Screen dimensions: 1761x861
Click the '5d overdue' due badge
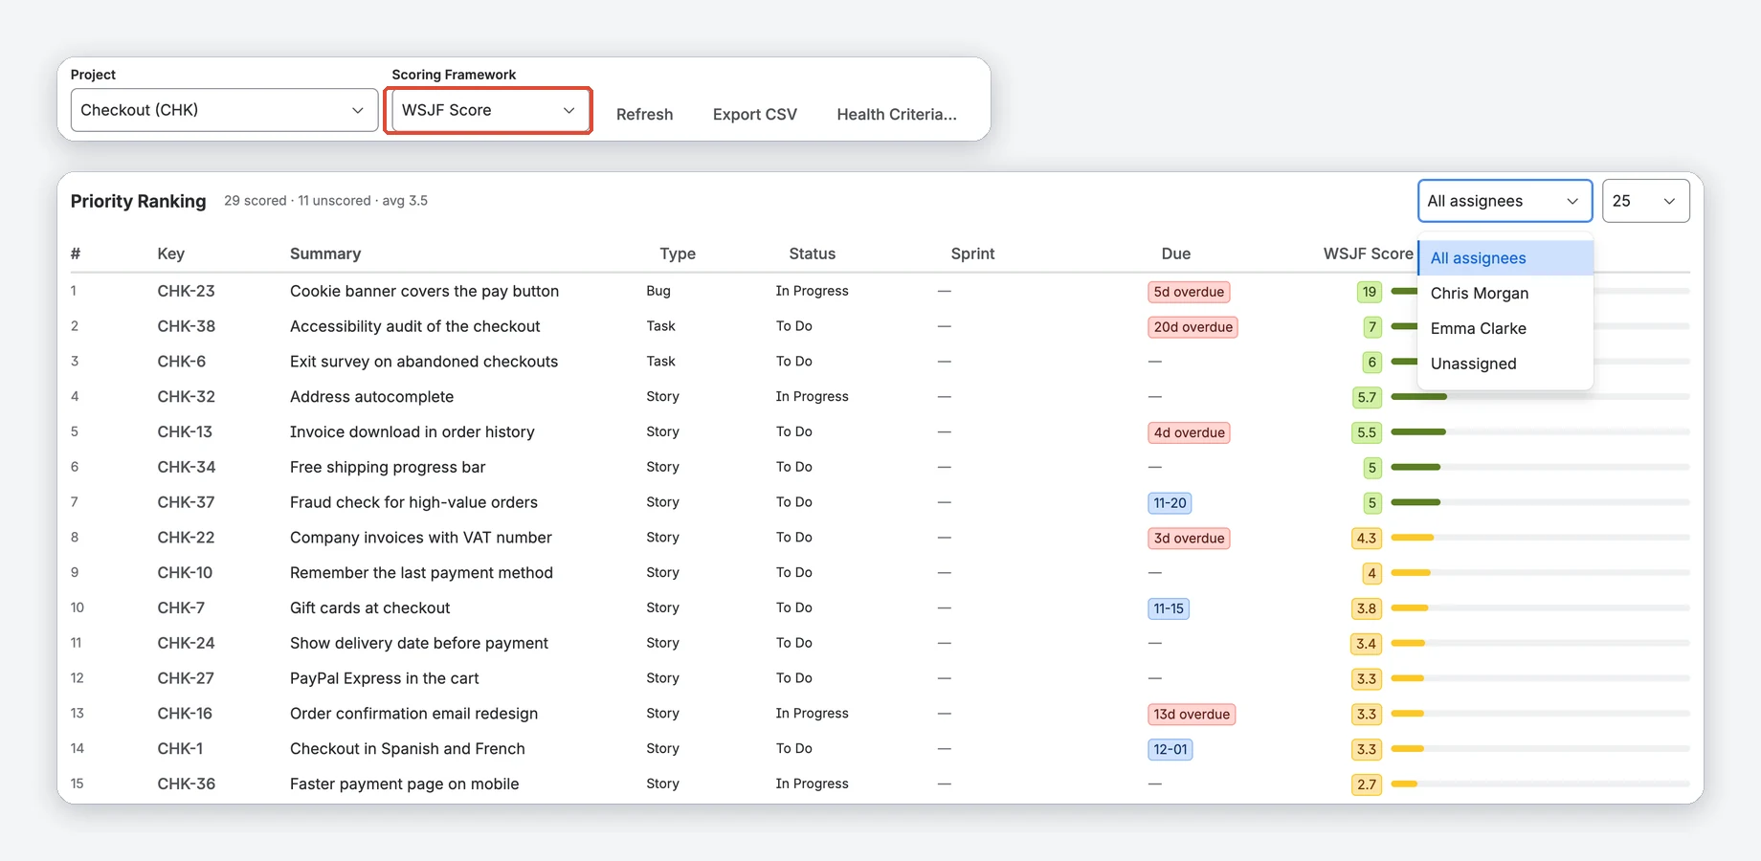pos(1189,292)
